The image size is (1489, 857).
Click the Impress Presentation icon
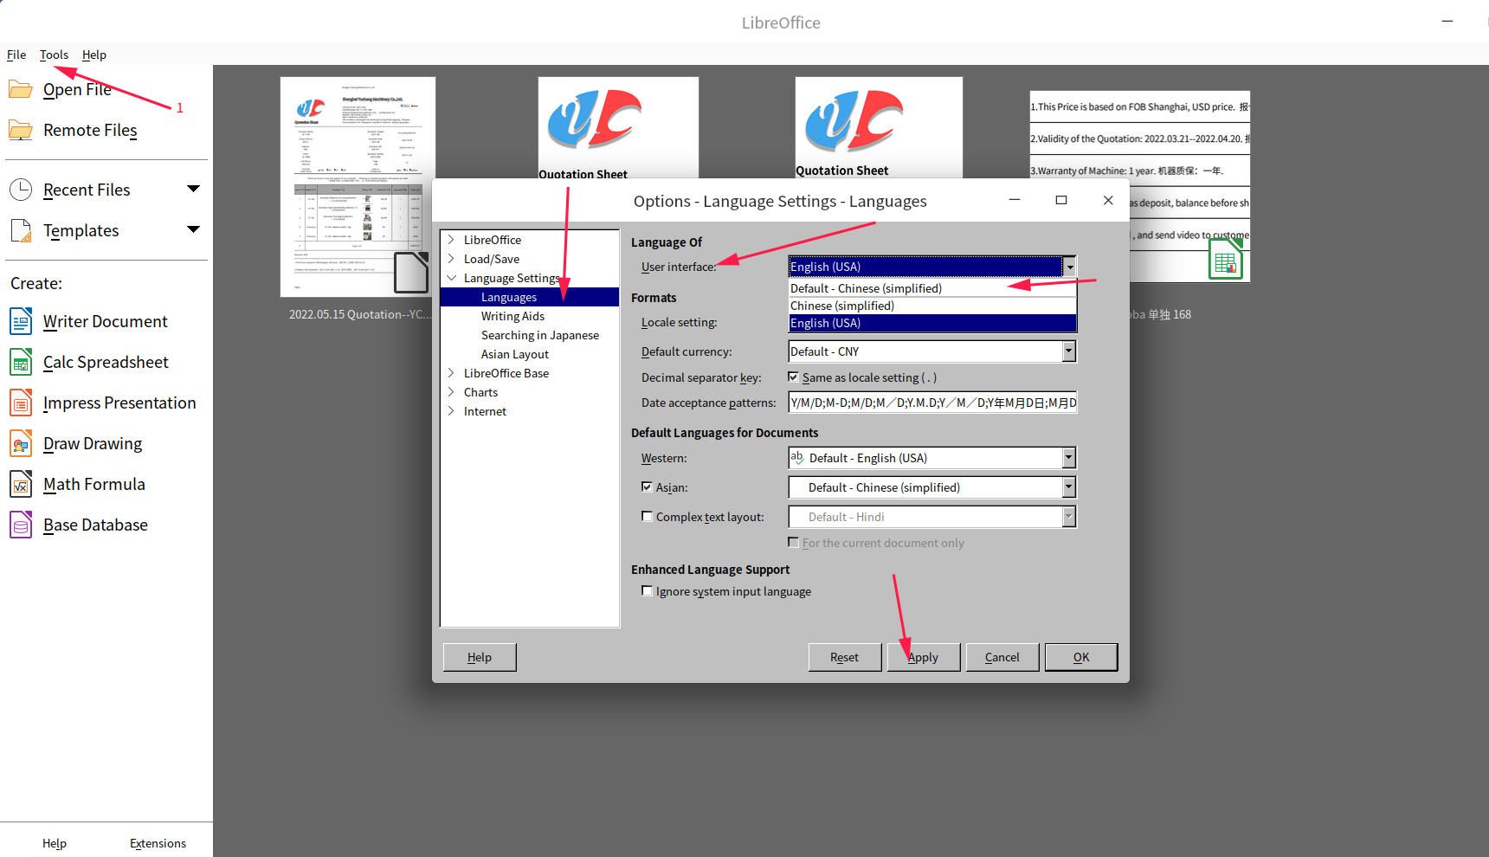point(21,403)
